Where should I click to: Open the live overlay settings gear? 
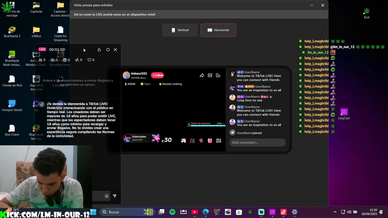click(108, 50)
